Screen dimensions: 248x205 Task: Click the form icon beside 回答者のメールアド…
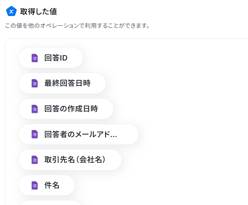(x=35, y=134)
